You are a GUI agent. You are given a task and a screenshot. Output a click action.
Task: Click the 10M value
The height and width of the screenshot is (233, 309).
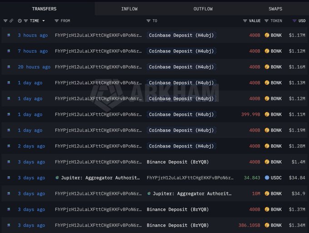(256, 194)
